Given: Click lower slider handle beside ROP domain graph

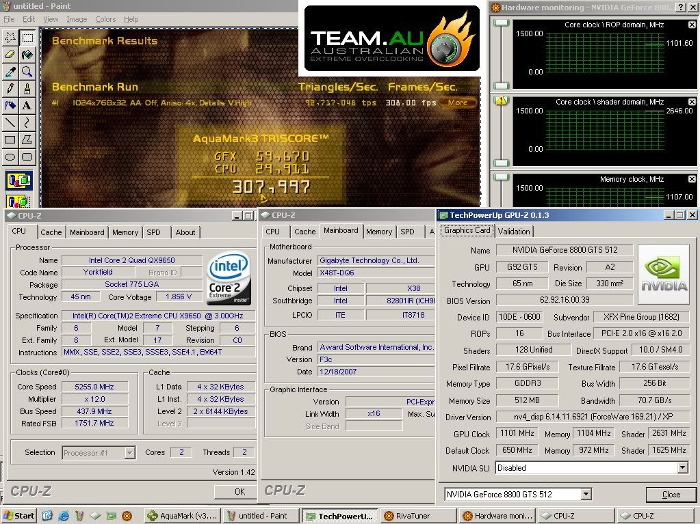Looking at the screenshot, I should [x=502, y=85].
